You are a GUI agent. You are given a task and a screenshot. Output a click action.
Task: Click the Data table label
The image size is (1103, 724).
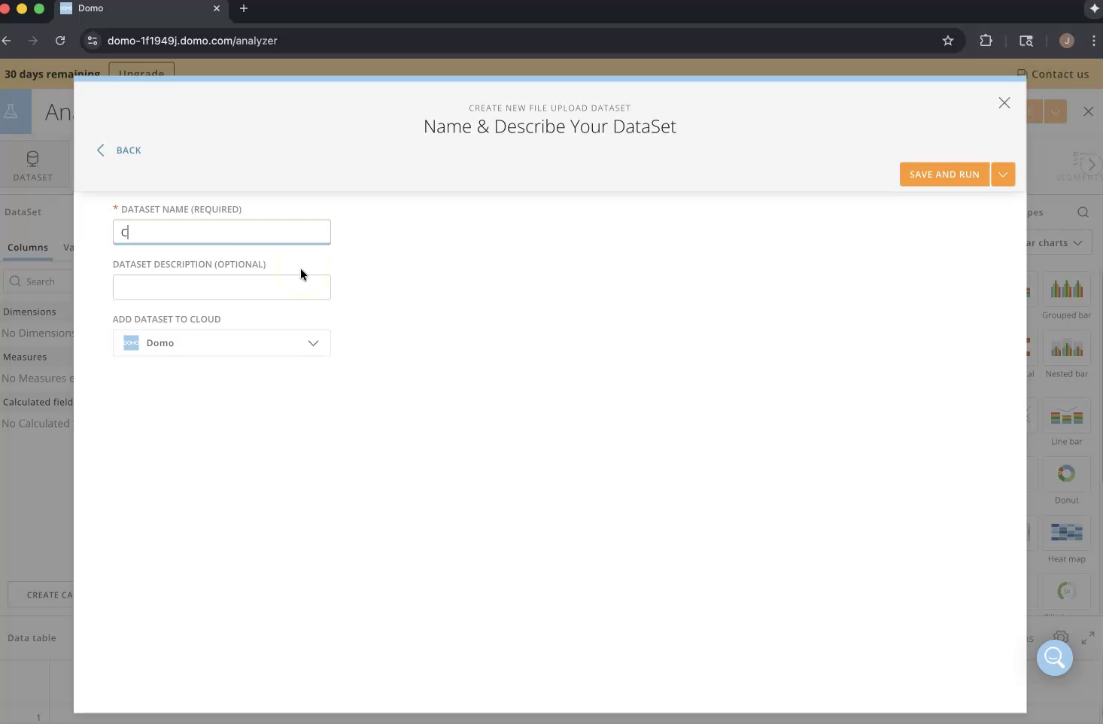(x=32, y=637)
